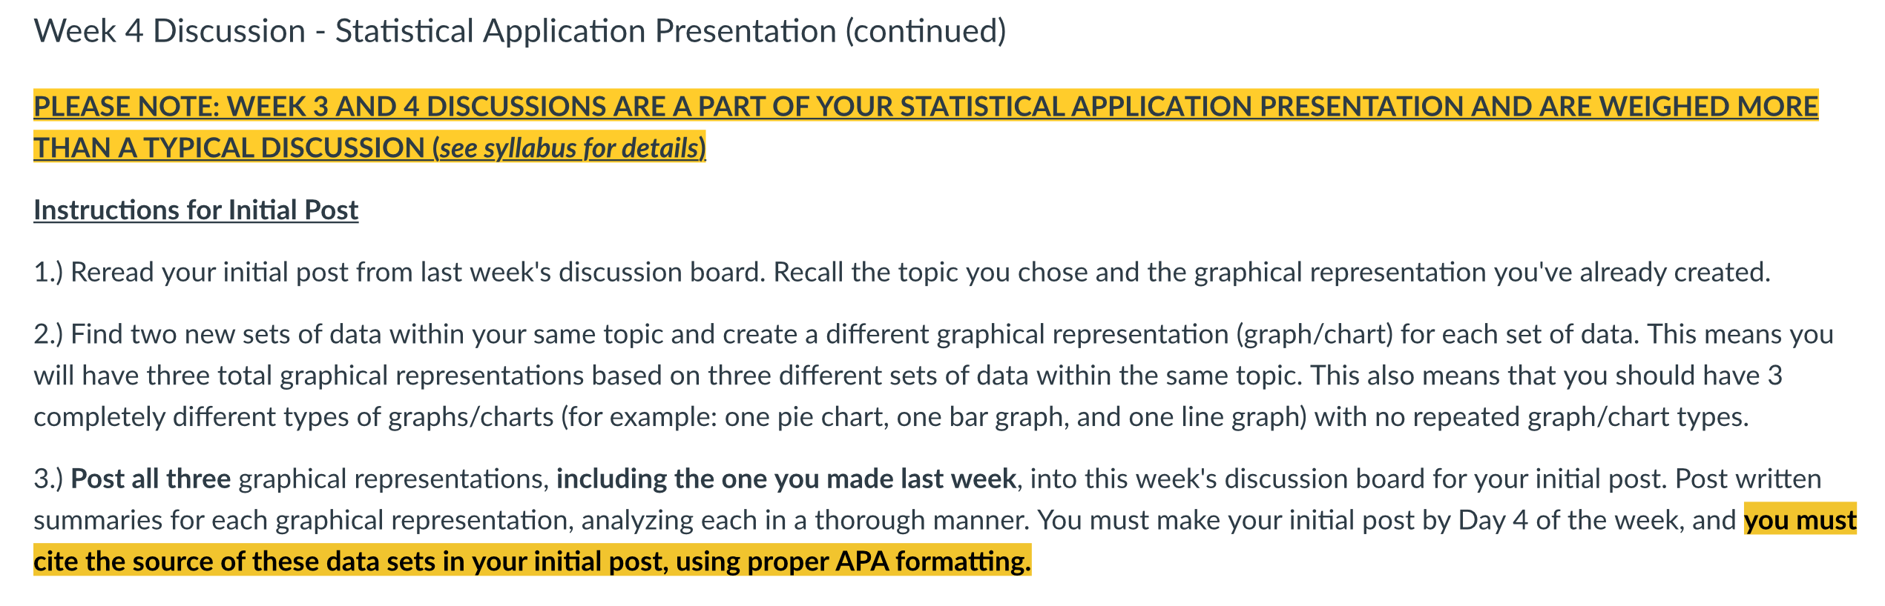Image resolution: width=1885 pixels, height=606 pixels.
Task: Click the highlighted PLEASE NOTE warning line
Action: [x=926, y=107]
